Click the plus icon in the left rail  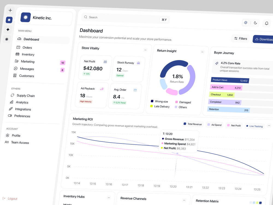point(10,10)
